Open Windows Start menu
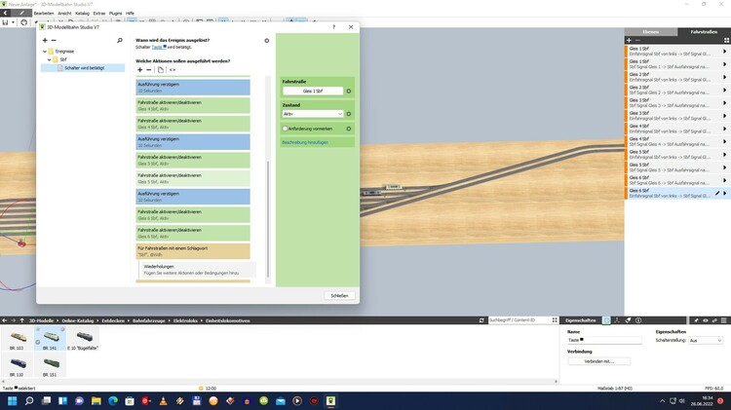The width and height of the screenshot is (731, 410). click(x=13, y=401)
